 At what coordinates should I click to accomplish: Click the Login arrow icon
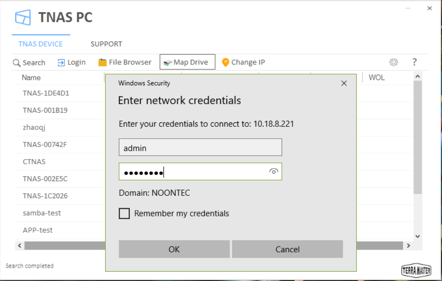(x=61, y=63)
